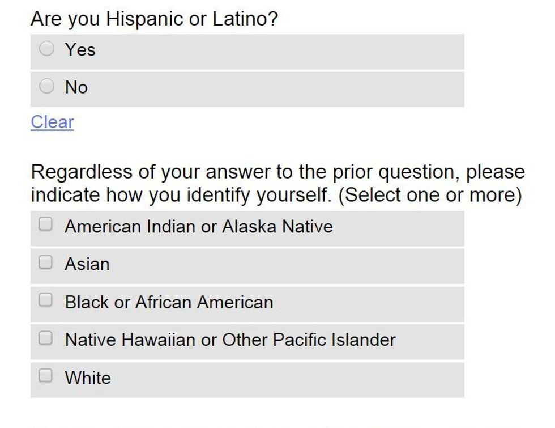The width and height of the screenshot is (555, 428).
Task: Click the "White" label text
Action: 88,378
